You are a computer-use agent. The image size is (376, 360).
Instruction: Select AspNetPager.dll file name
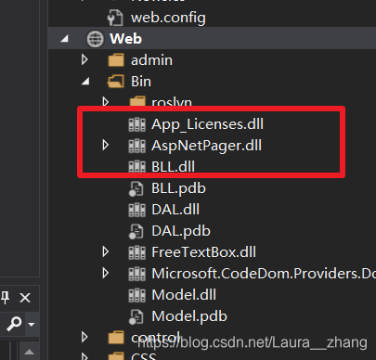pos(206,146)
